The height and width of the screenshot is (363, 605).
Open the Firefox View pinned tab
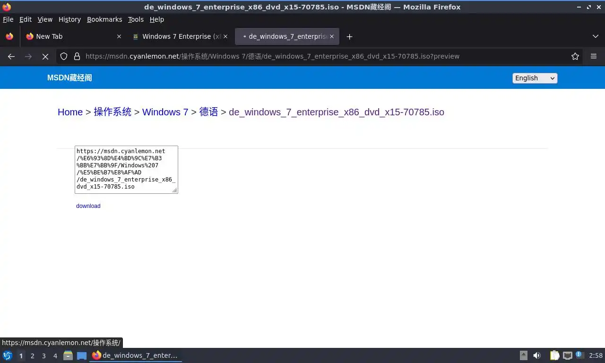9,36
